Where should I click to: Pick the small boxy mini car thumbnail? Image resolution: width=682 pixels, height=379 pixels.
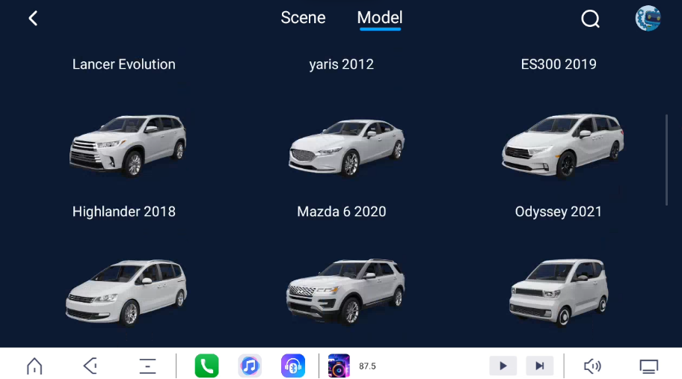click(559, 292)
